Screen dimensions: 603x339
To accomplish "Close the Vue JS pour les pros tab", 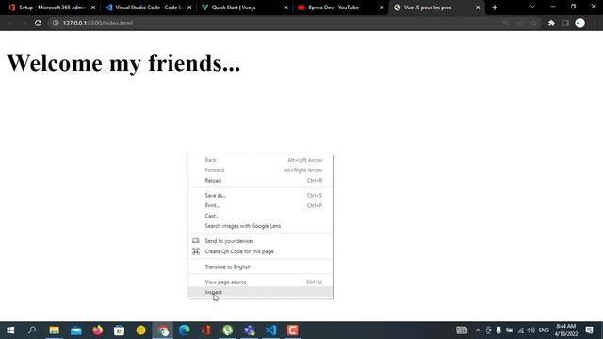I will click(x=478, y=8).
